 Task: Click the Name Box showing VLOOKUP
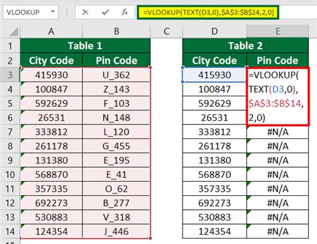[x=31, y=12]
